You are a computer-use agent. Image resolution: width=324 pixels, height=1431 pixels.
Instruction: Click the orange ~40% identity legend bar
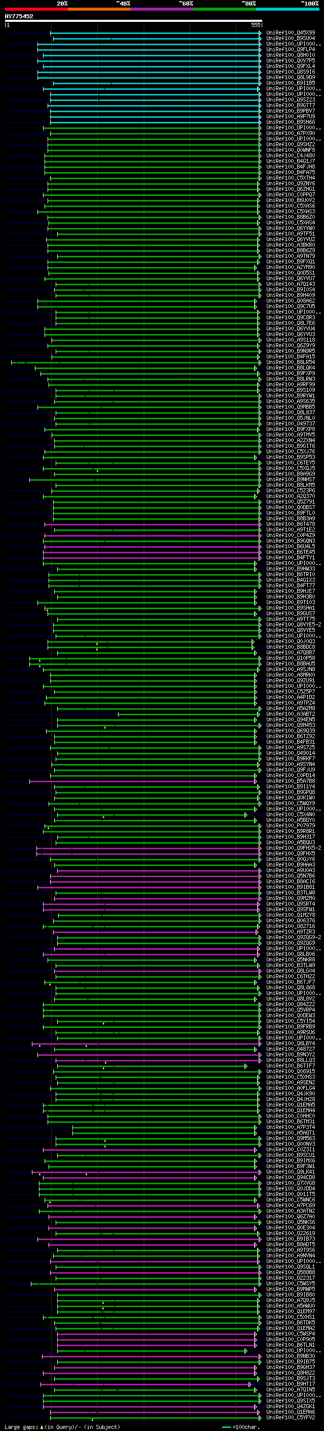coord(99,9)
